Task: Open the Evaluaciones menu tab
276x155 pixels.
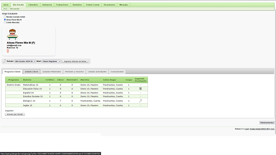Action: coord(62,5)
